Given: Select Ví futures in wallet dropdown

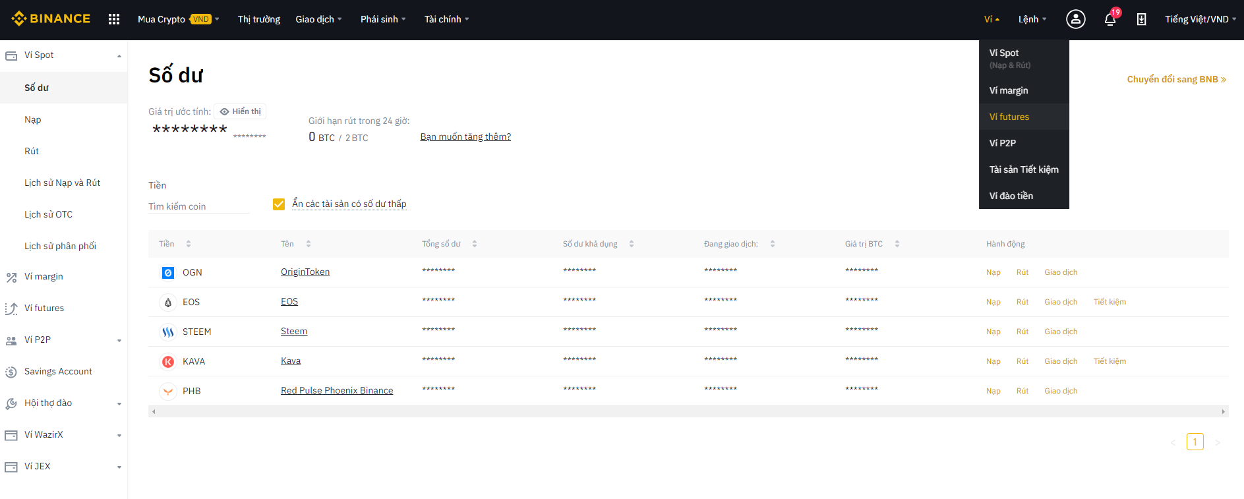Looking at the screenshot, I should (x=1024, y=117).
